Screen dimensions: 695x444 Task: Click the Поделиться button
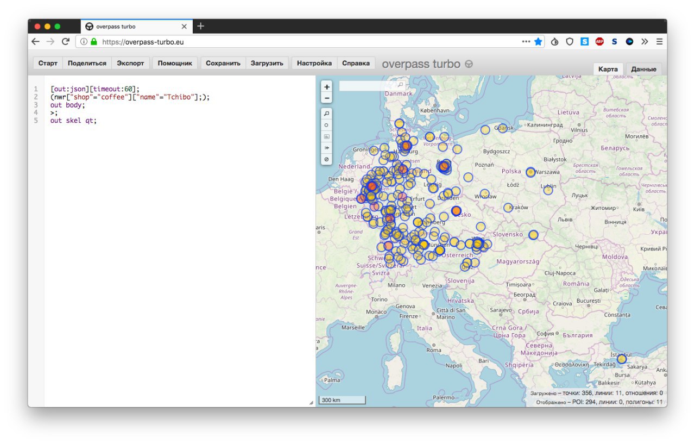tap(87, 63)
